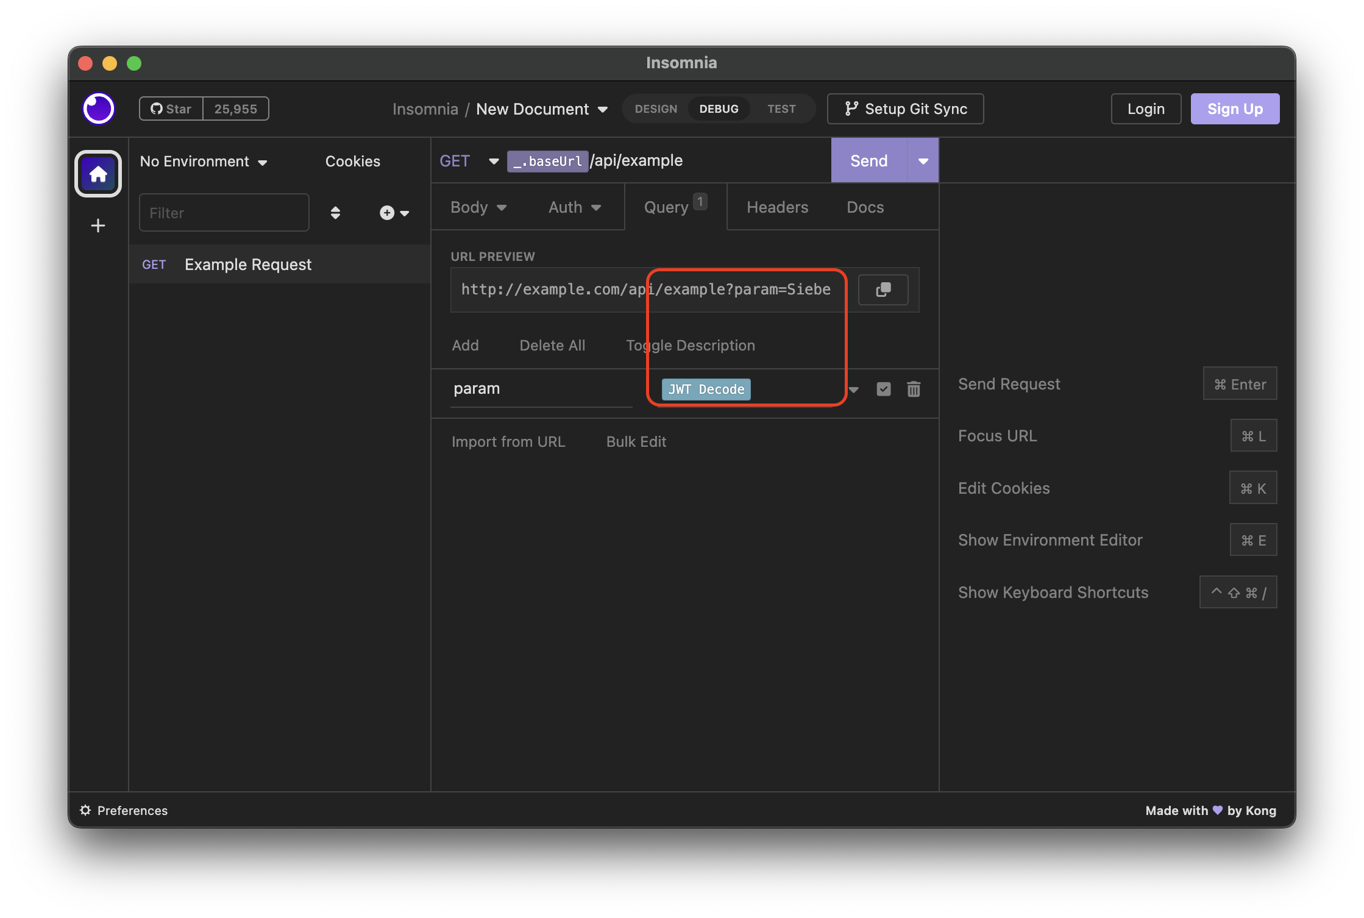Copy the URL preview with copy icon
The height and width of the screenshot is (918, 1364).
(883, 290)
